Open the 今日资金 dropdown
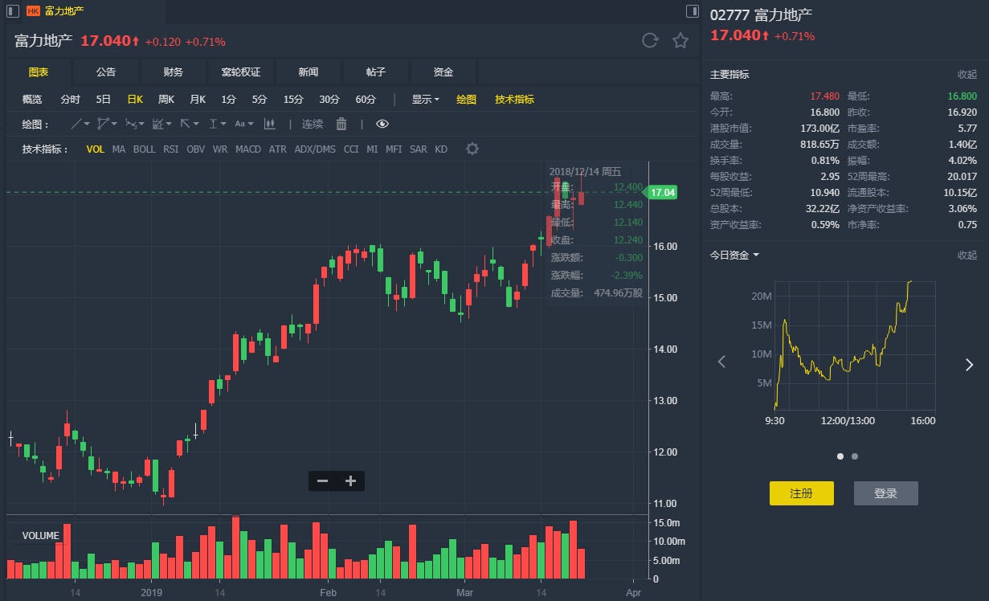The width and height of the screenshot is (989, 601). point(734,256)
